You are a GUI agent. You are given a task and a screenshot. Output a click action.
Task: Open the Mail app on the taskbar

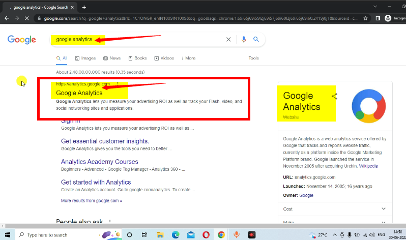[x=191, y=235]
